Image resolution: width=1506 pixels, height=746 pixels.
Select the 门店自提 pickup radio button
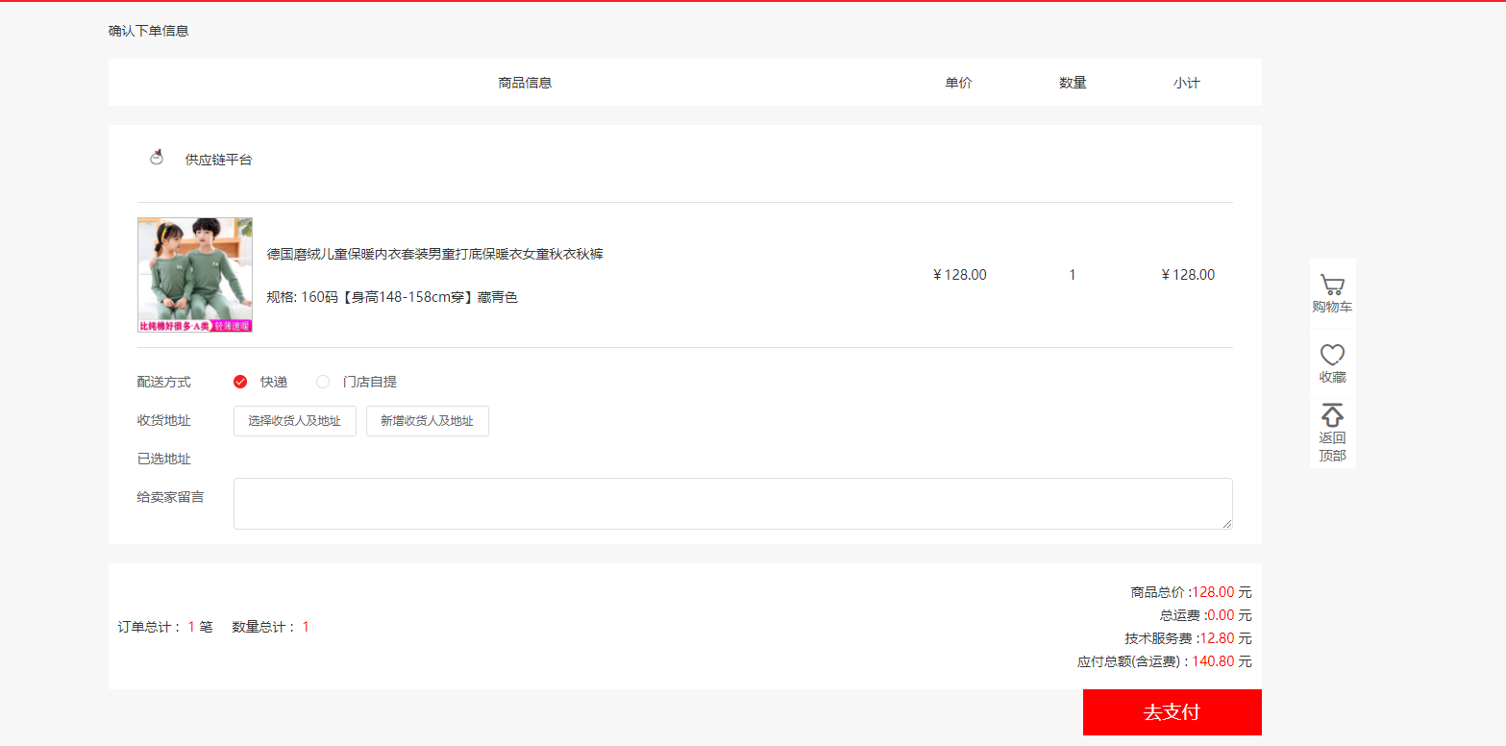click(x=323, y=382)
